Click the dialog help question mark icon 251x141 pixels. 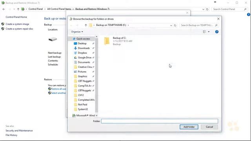pos(217,32)
